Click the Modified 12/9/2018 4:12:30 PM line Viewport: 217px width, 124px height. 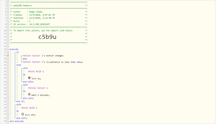[x=48, y=18]
